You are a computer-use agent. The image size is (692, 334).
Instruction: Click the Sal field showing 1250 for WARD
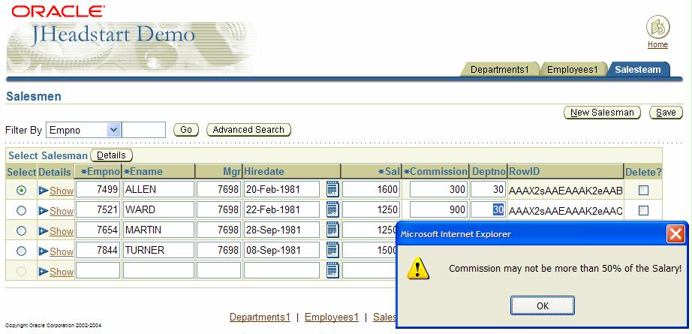click(x=371, y=209)
